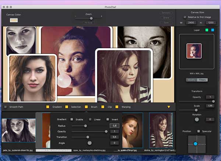Toggle the Invert gradient checkbox
The width and height of the screenshot is (221, 161).
click(108, 119)
